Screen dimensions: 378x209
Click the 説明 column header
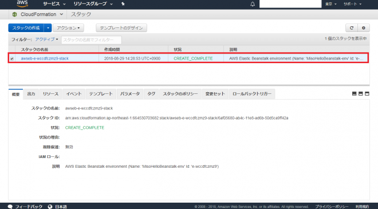tap(233, 49)
